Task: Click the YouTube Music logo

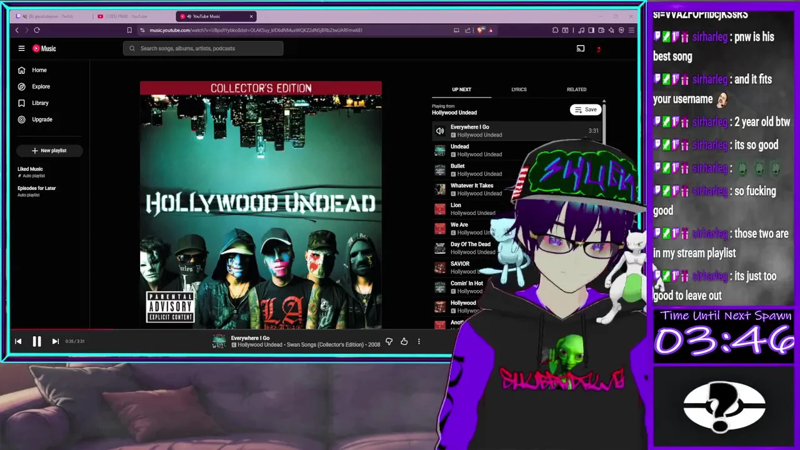Action: click(x=44, y=48)
